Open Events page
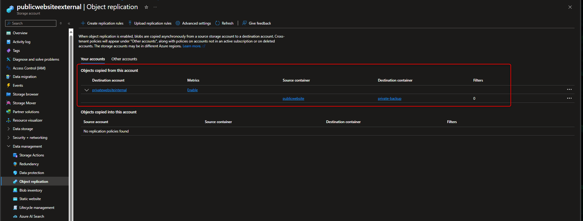Viewport: 583px width, 221px height. coord(18,85)
